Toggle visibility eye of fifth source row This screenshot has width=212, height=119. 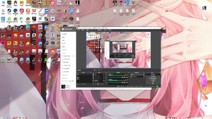[x=104, y=80]
